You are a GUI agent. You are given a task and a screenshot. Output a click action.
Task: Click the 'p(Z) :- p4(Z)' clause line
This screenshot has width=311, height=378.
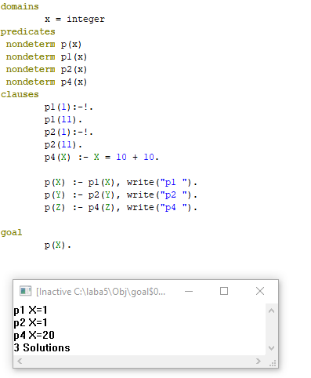(121, 208)
